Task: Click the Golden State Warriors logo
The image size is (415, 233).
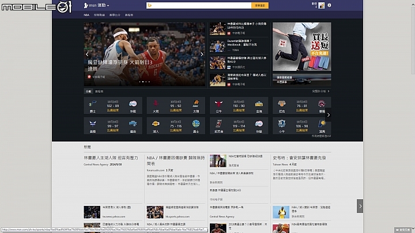Action: (x=196, y=124)
